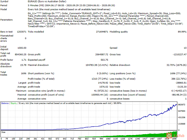The width and height of the screenshot is (187, 140).
Task: Click the Size label in the lower chart
Action: (x=3, y=132)
